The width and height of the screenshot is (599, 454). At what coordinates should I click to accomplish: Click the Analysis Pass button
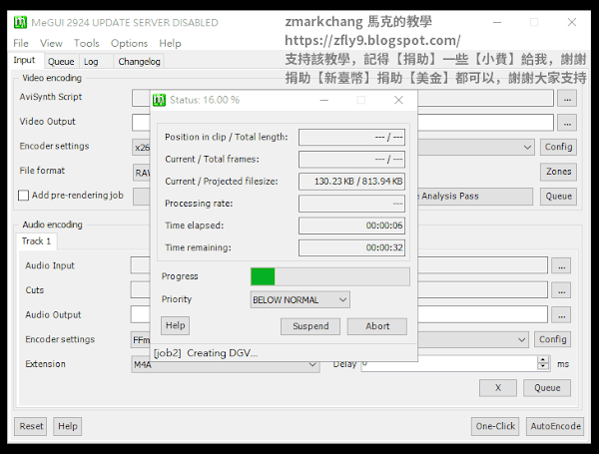pyautogui.click(x=475, y=197)
